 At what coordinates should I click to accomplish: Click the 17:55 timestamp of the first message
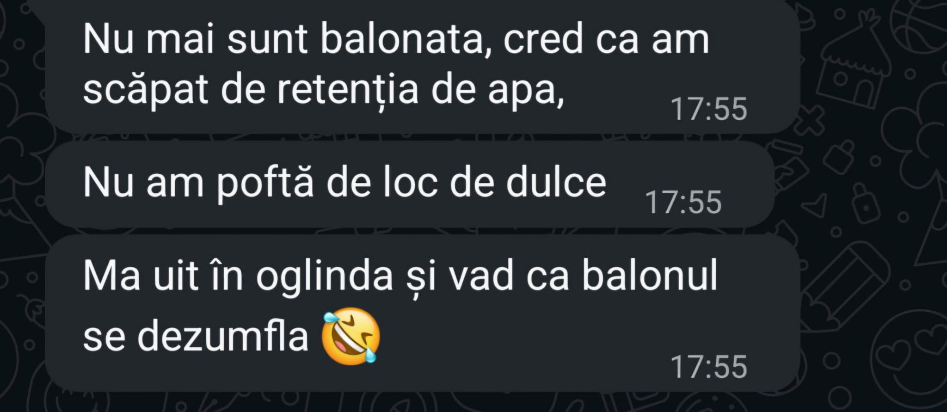coord(708,109)
